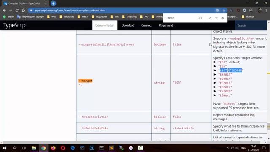270x152 pixels.
Task: Open Windows taskbar search
Action: point(14,148)
